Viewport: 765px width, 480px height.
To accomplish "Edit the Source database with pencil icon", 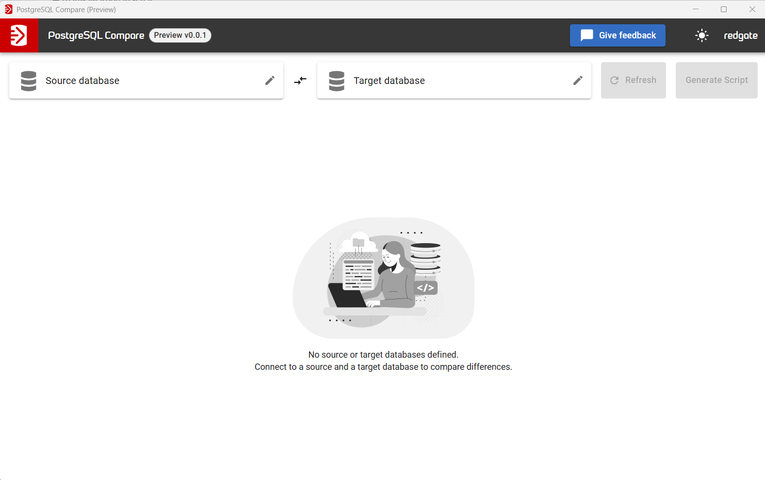I will click(270, 81).
